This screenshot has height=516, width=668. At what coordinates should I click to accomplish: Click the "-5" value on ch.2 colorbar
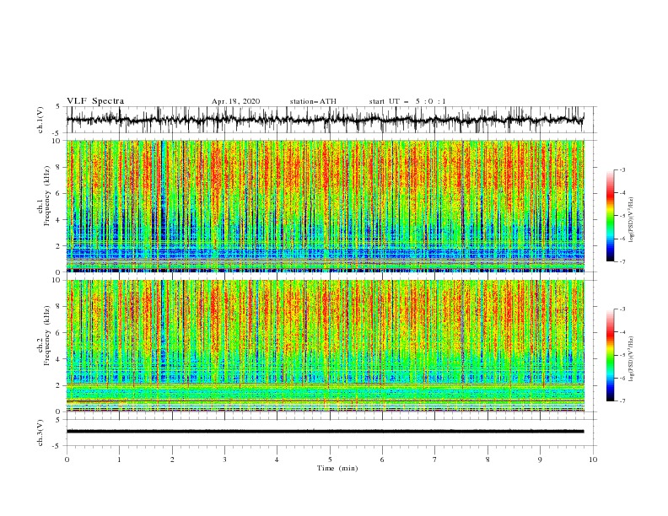pos(622,355)
